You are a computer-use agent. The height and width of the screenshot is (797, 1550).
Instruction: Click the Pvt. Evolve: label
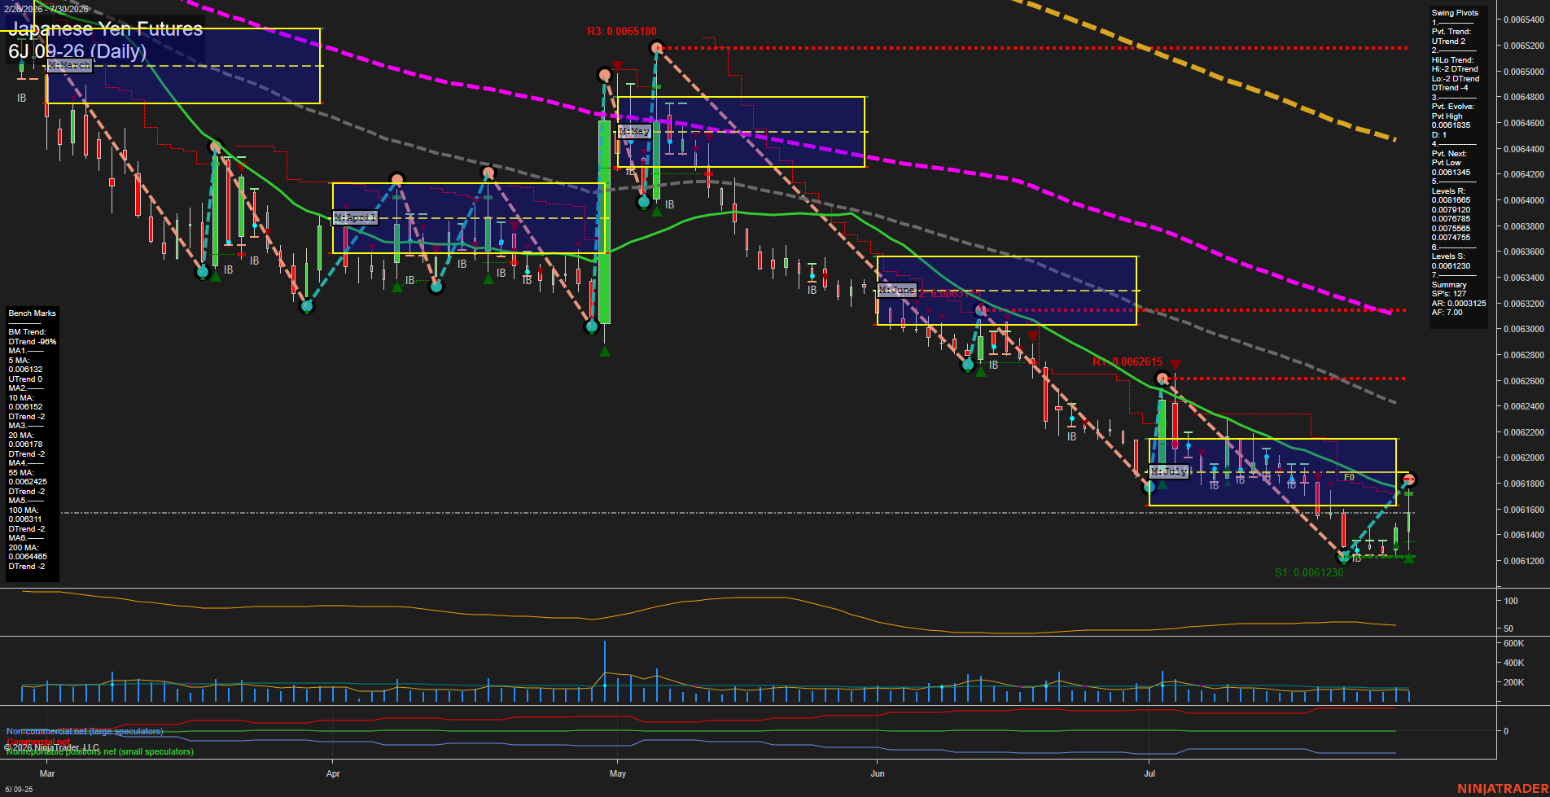[x=1453, y=107]
